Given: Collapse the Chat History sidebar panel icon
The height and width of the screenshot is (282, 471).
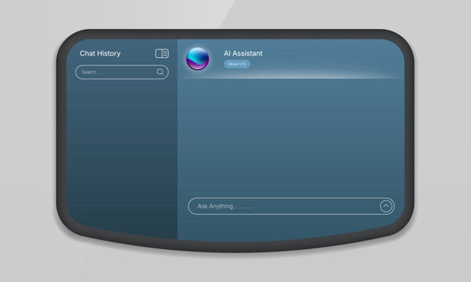Looking at the screenshot, I should click(162, 53).
